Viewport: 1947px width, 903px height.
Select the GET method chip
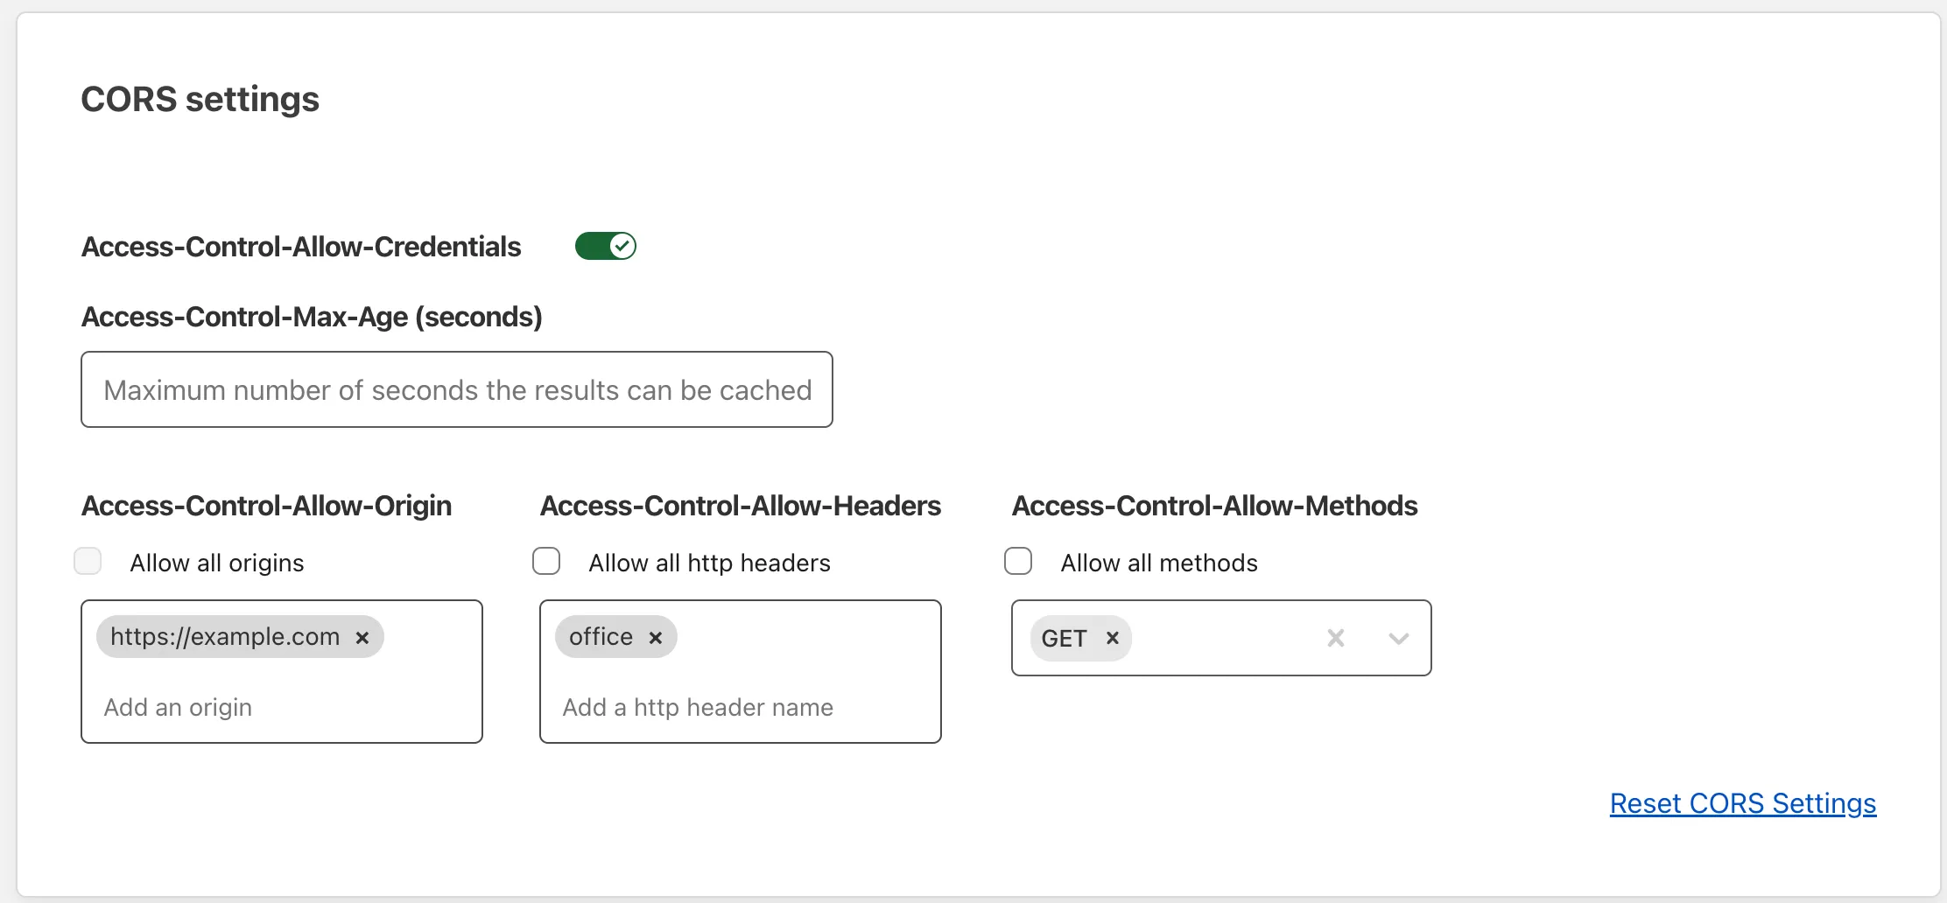coord(1064,638)
